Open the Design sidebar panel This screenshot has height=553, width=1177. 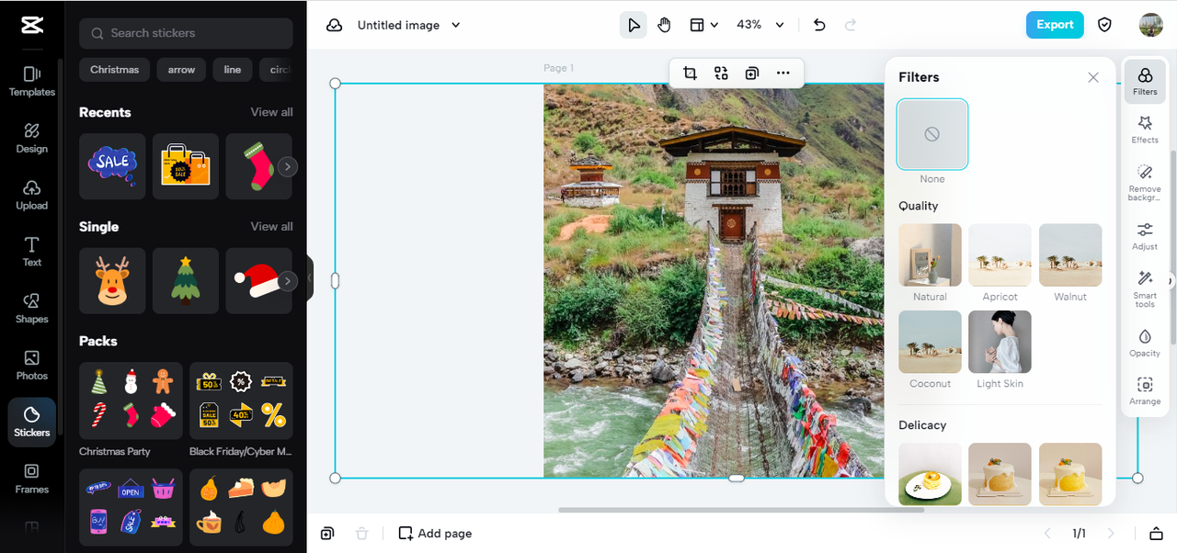pyautogui.click(x=31, y=138)
